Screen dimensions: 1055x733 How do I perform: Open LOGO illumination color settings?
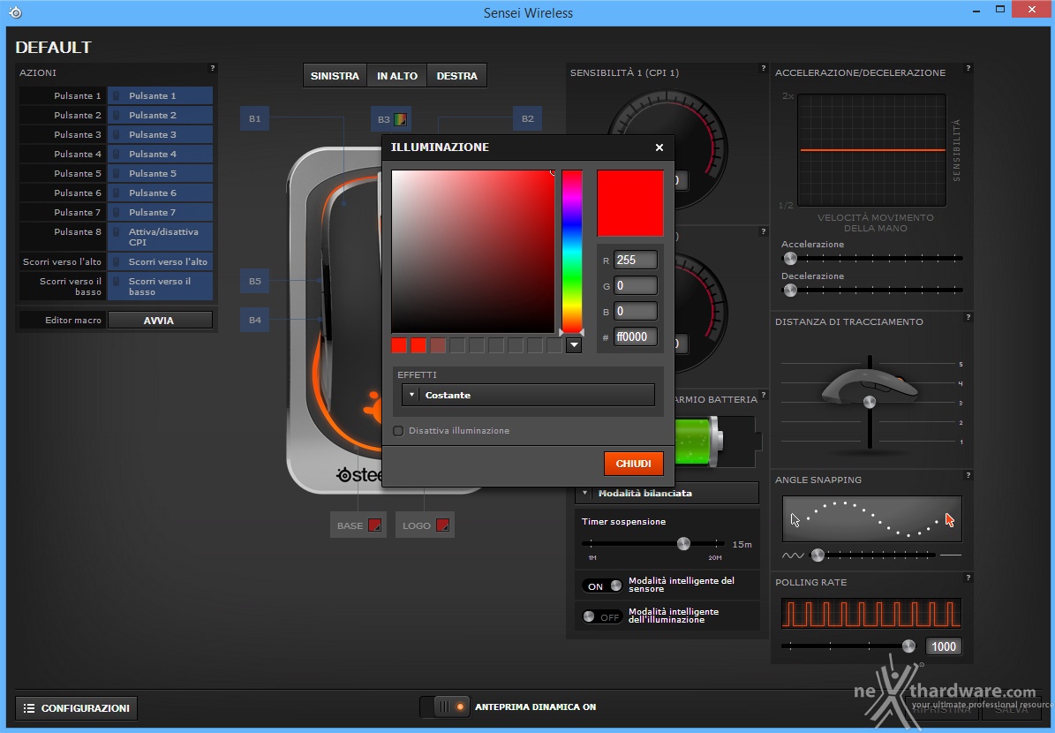pos(425,525)
